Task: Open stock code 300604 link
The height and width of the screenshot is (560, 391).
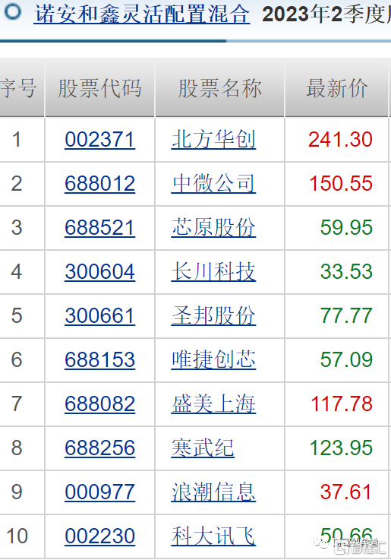Action: tap(100, 272)
